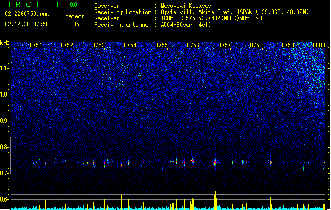Click the 0759 time marker

(x=288, y=45)
